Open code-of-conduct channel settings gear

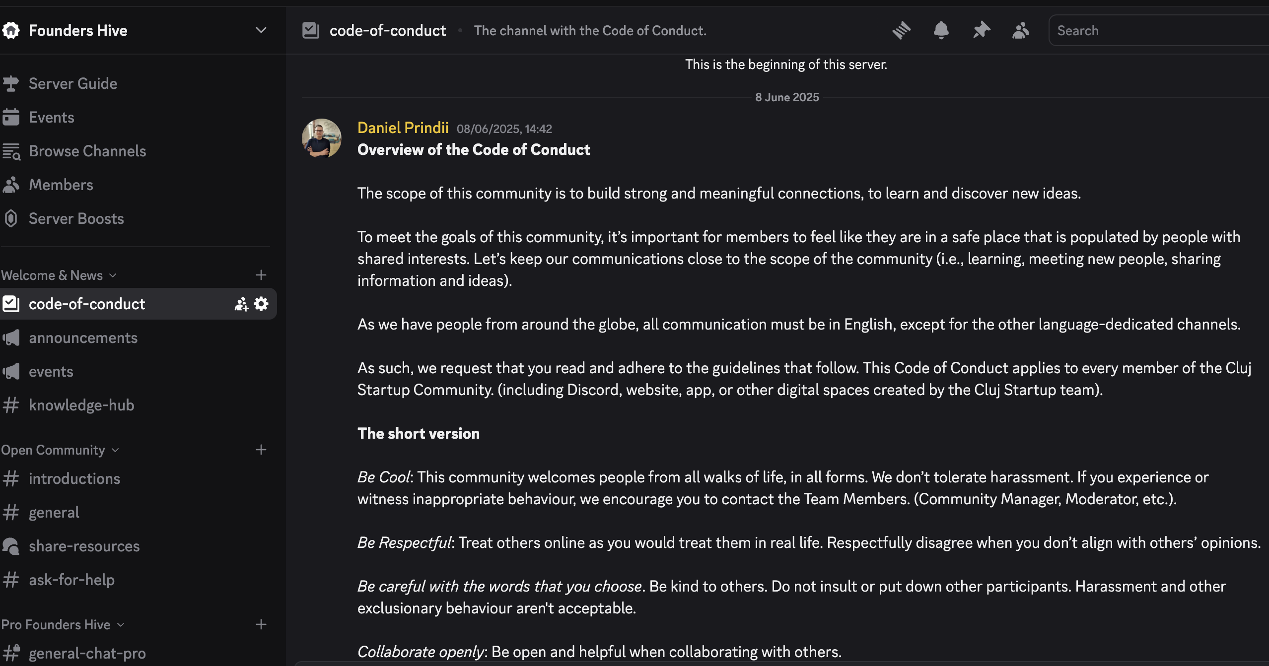(x=261, y=304)
